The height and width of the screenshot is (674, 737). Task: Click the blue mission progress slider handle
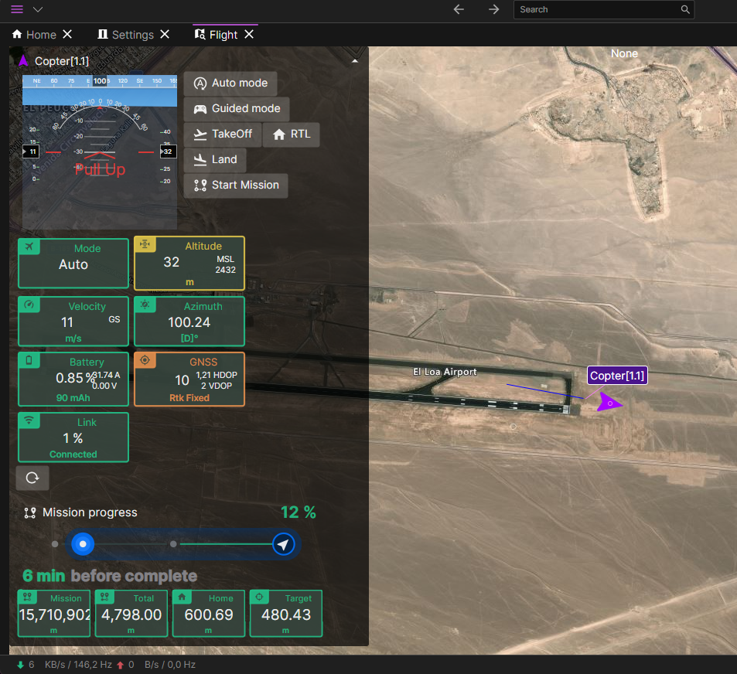pos(83,544)
